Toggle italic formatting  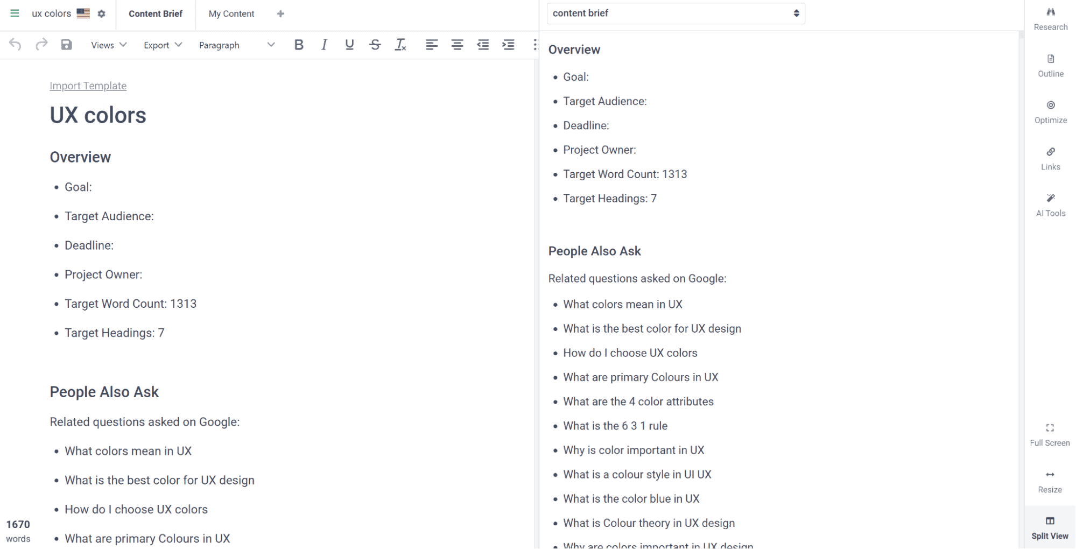323,45
